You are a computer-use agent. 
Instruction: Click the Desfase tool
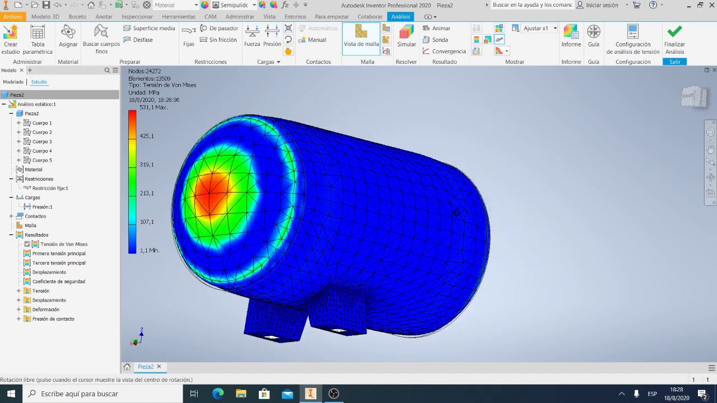pyautogui.click(x=138, y=40)
